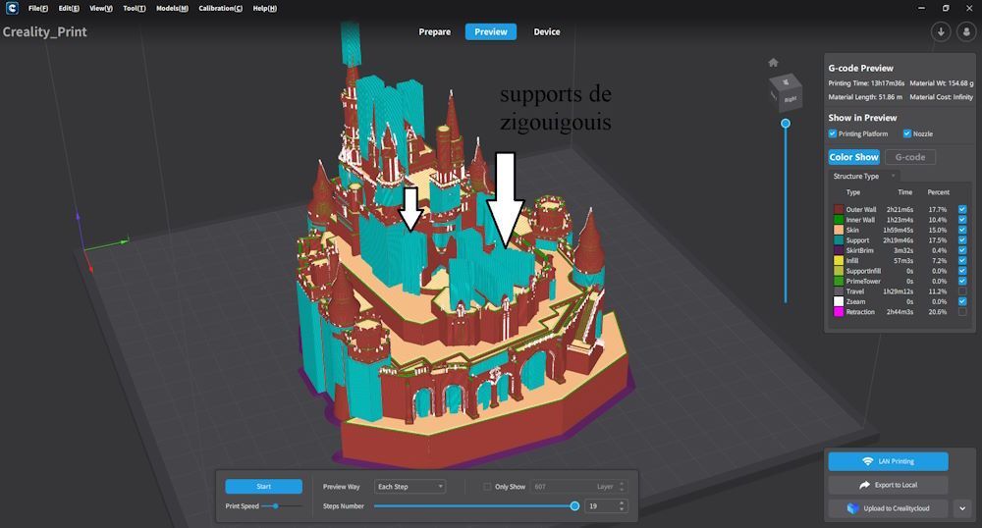
Task: Click the export arrow icon on Export to Local
Action: coord(865,485)
